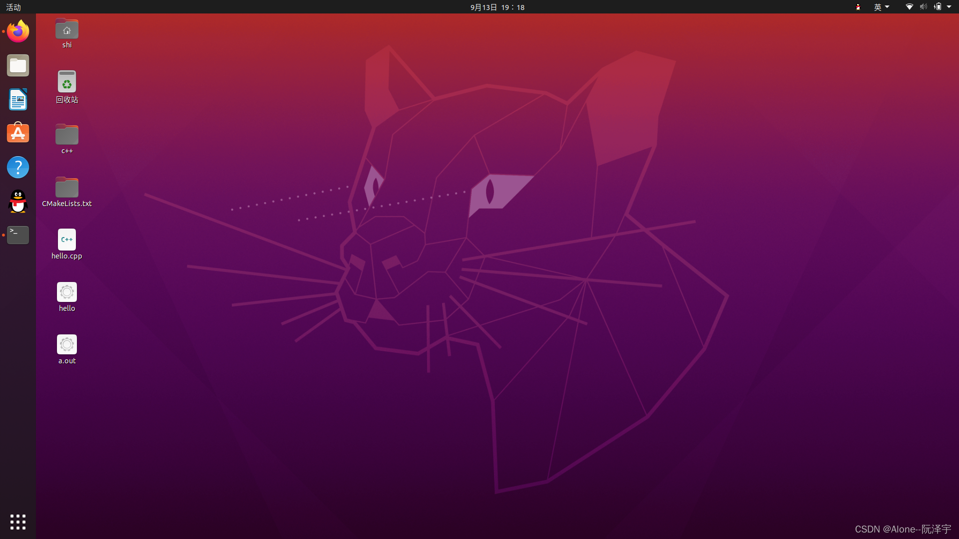Launch QQ penguin app from dock
The image size is (959, 539).
point(18,201)
